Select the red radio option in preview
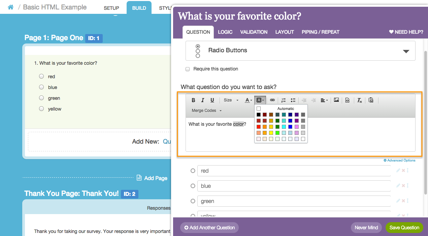428x236 pixels. coord(41,77)
